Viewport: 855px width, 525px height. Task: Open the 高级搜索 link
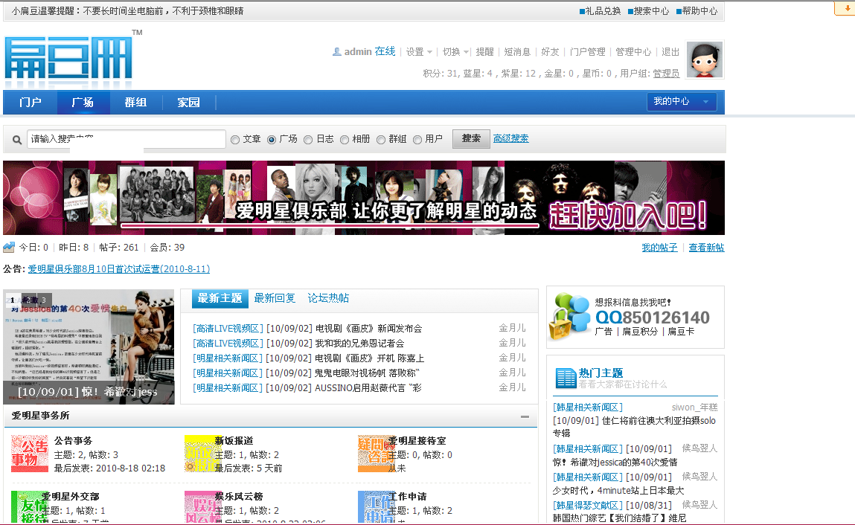pos(510,138)
